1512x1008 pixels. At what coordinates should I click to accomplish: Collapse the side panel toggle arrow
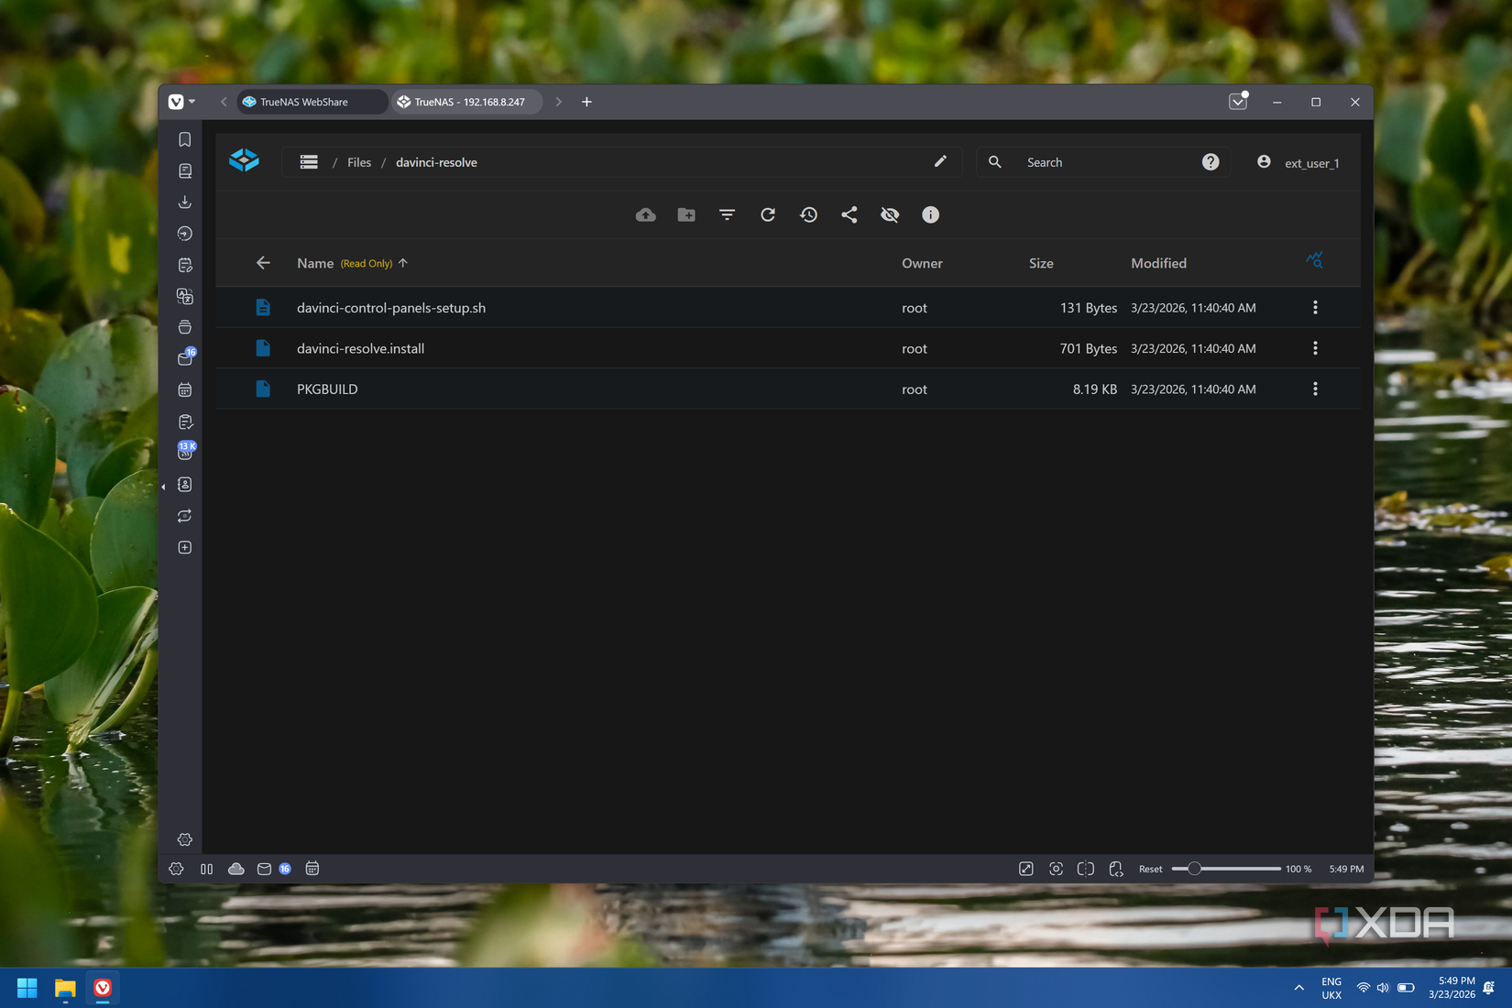click(x=163, y=487)
